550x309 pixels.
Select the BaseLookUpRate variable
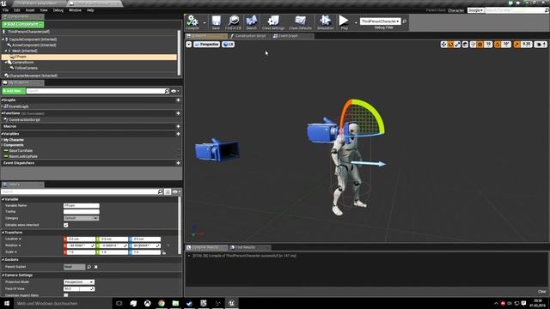tap(23, 156)
